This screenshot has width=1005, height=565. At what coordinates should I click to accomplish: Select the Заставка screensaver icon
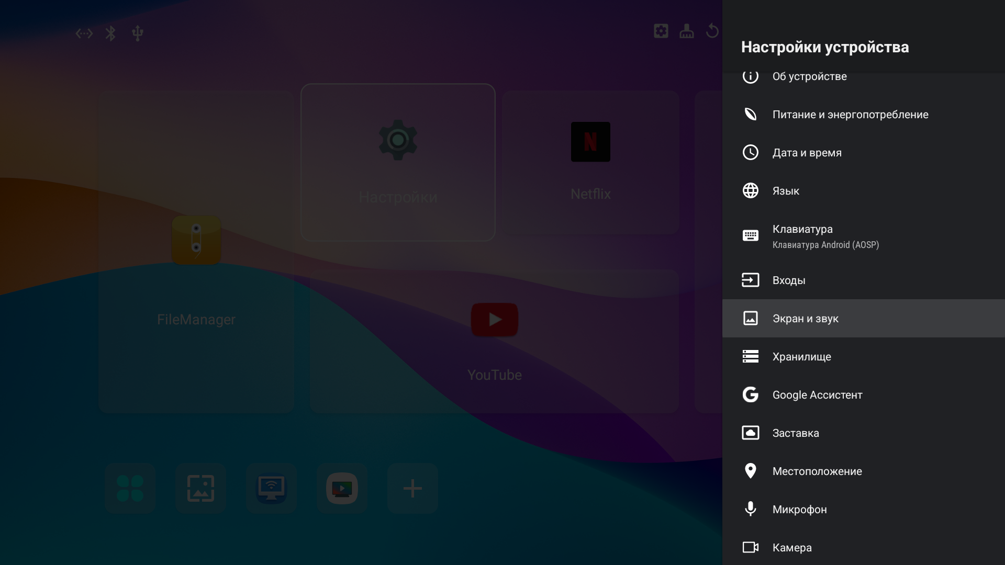click(x=750, y=433)
